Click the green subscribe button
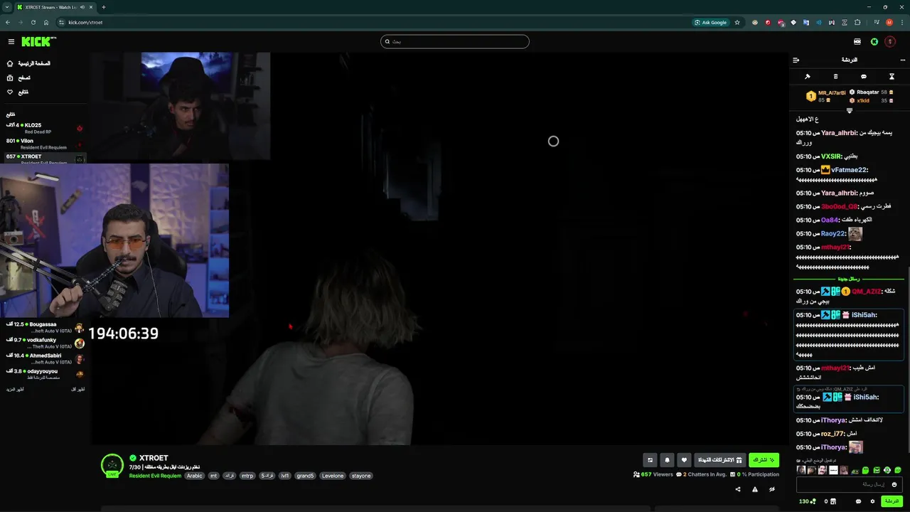 coord(764,460)
